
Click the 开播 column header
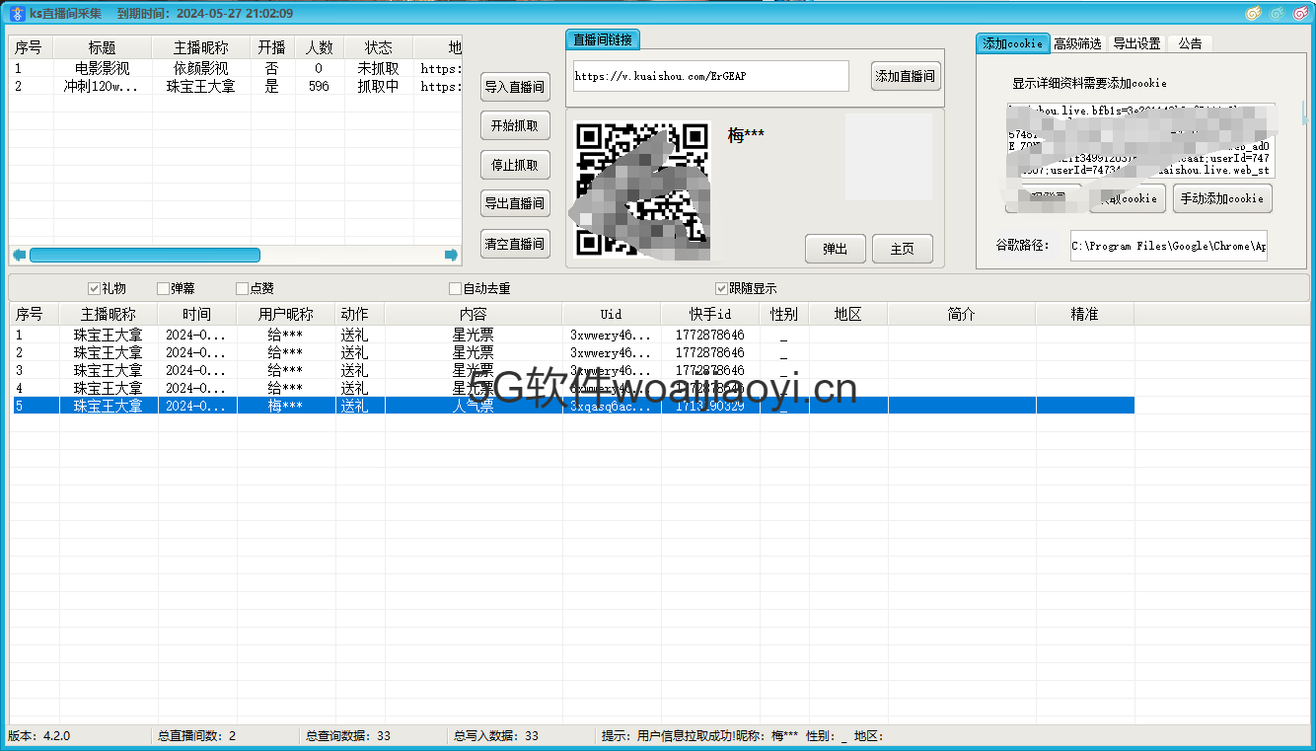(x=272, y=47)
